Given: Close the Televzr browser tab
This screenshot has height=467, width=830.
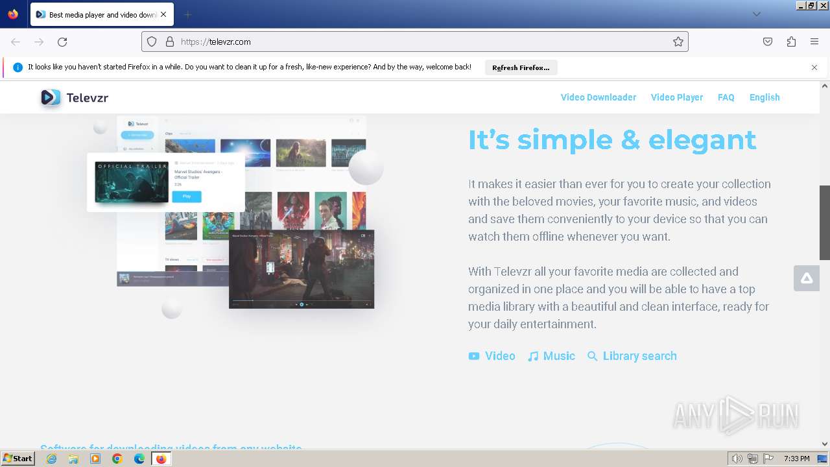Looking at the screenshot, I should coord(163,14).
